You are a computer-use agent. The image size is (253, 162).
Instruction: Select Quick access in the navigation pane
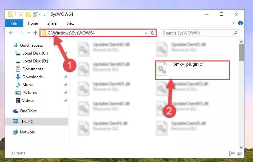[28, 45]
